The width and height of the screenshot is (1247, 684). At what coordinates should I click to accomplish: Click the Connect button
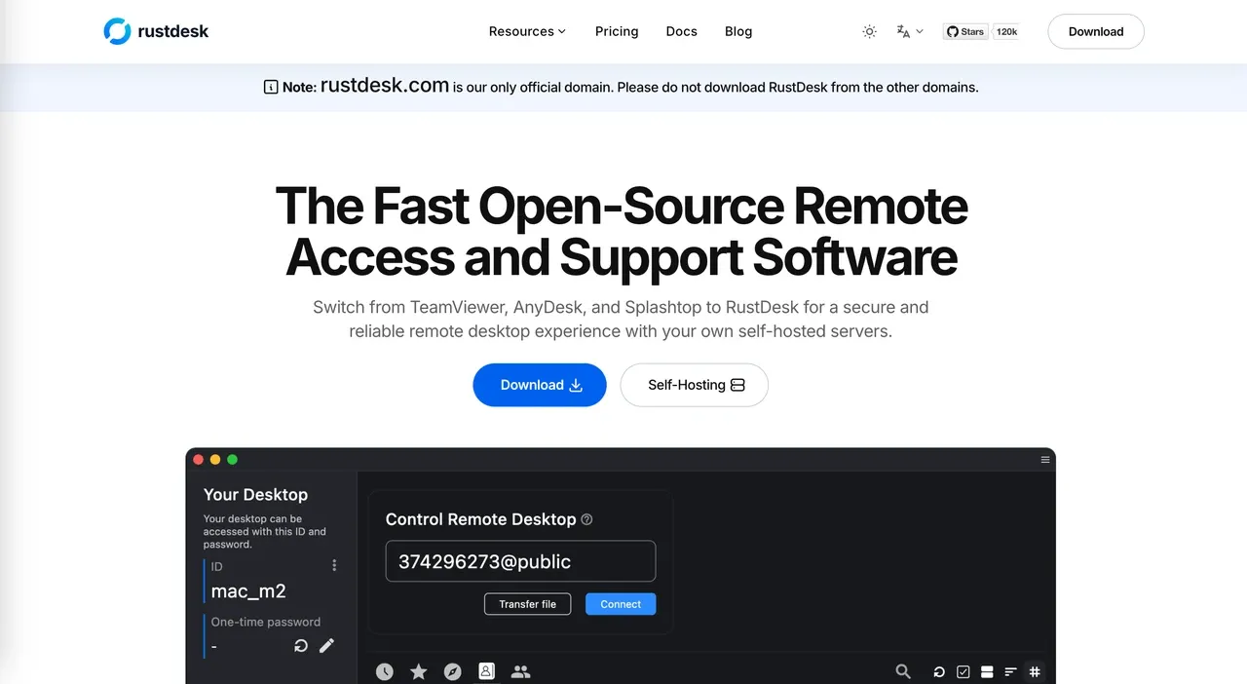621,604
